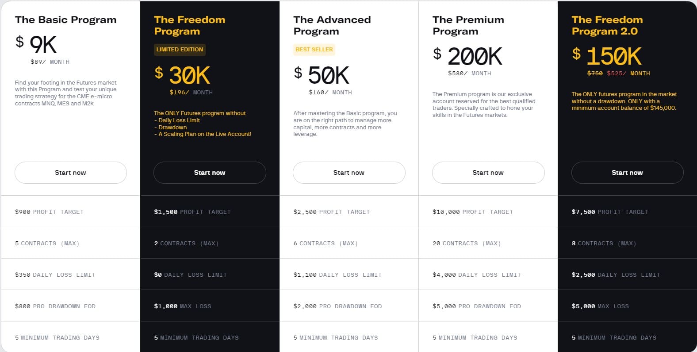Click the BEST SELLER badge
Viewport: 697px width, 352px height.
click(x=314, y=50)
